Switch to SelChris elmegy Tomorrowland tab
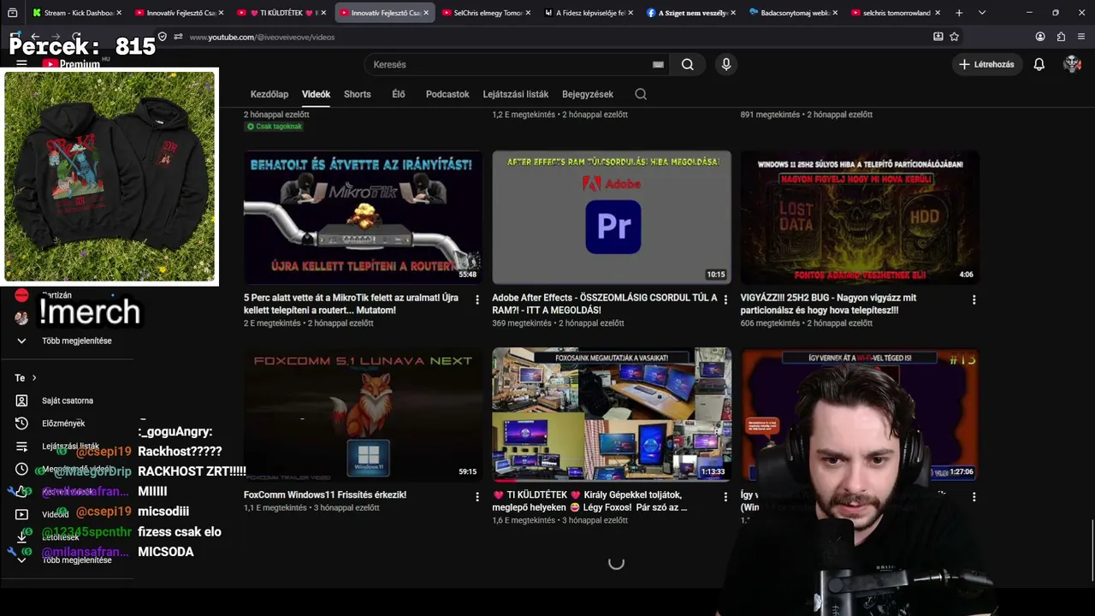Viewport: 1095px width, 616px height. point(488,13)
